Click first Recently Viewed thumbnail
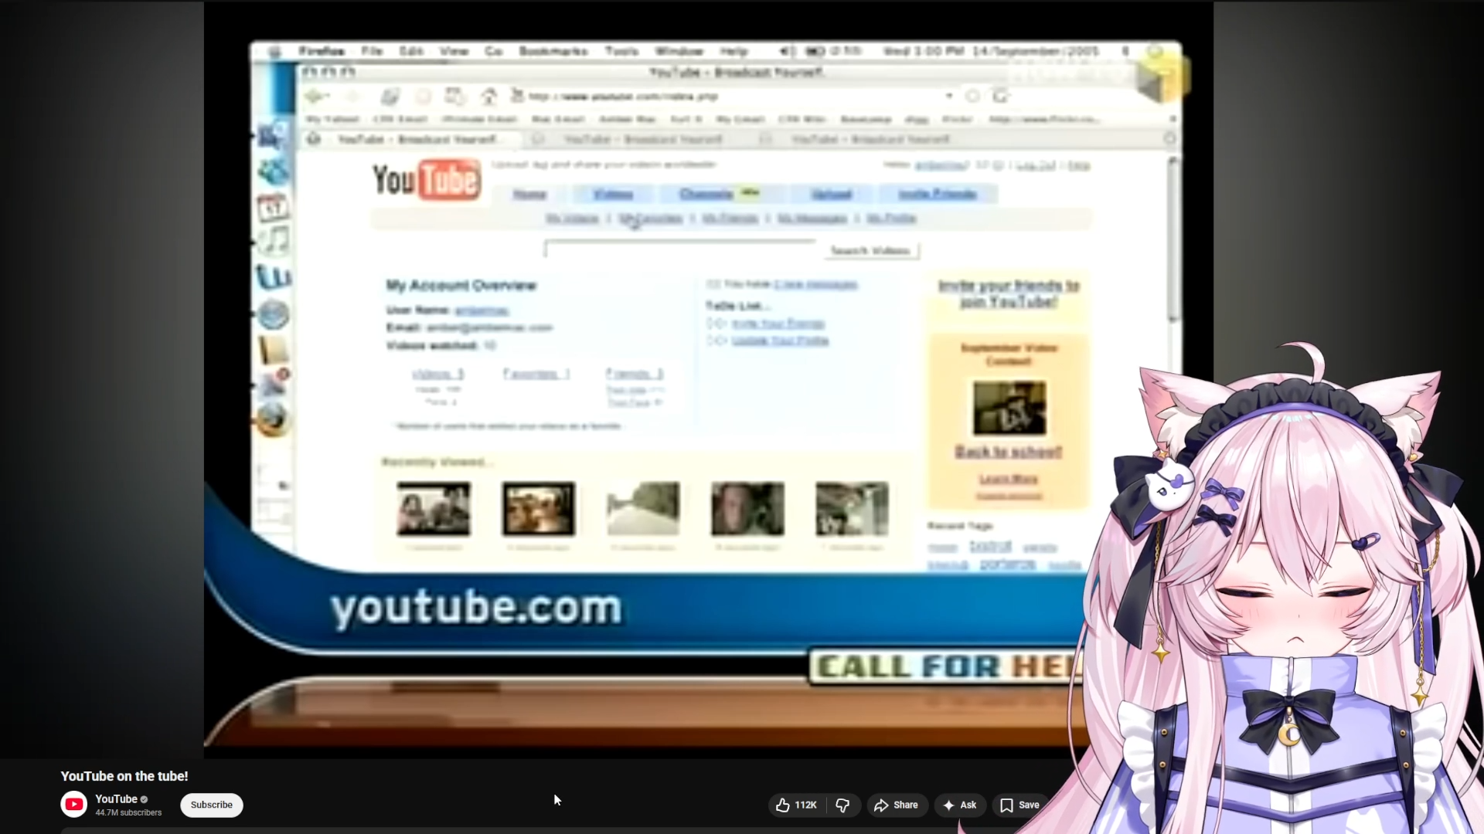1484x834 pixels. 433,509
